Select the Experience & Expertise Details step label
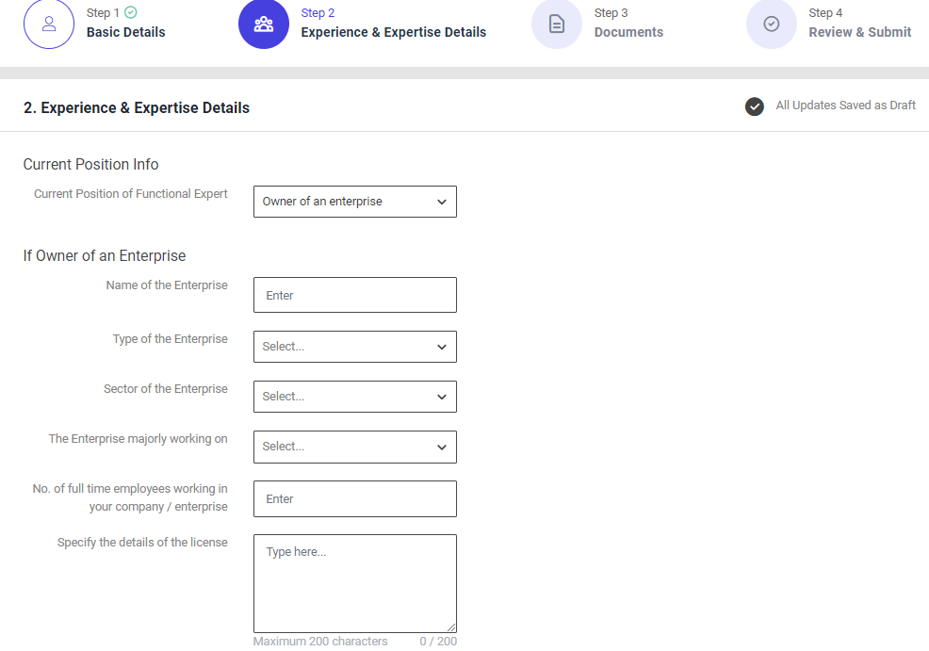This screenshot has height=651, width=929. (x=393, y=32)
